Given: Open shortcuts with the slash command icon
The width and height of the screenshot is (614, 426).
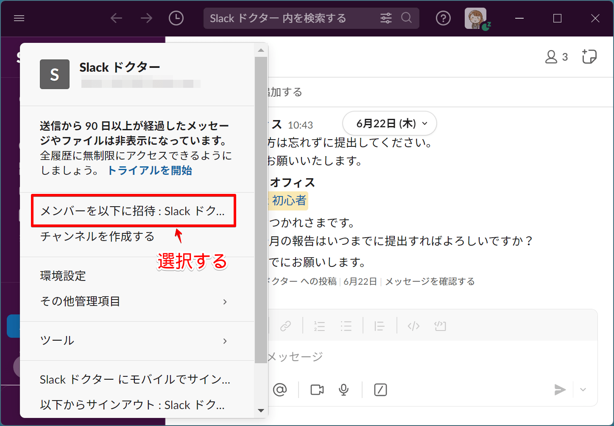Looking at the screenshot, I should [380, 390].
